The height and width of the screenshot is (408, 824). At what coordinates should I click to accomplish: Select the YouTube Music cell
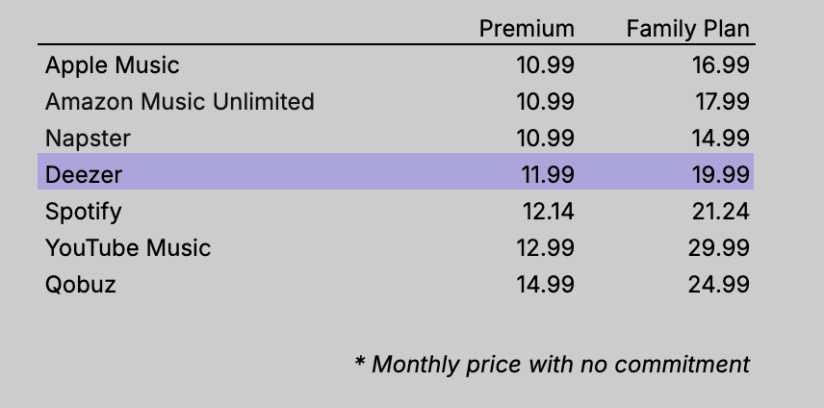pos(128,247)
